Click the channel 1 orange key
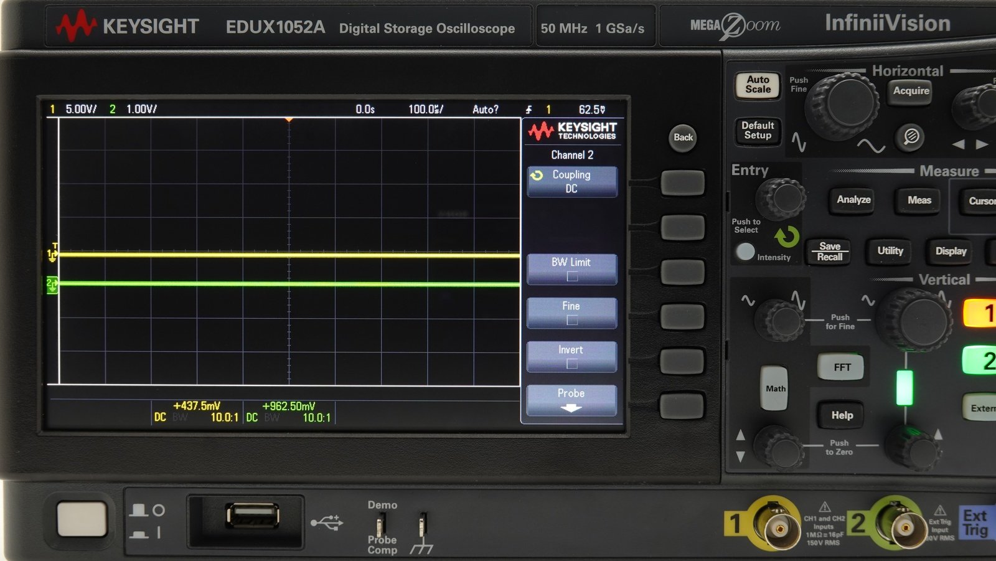996x561 pixels. tap(981, 313)
